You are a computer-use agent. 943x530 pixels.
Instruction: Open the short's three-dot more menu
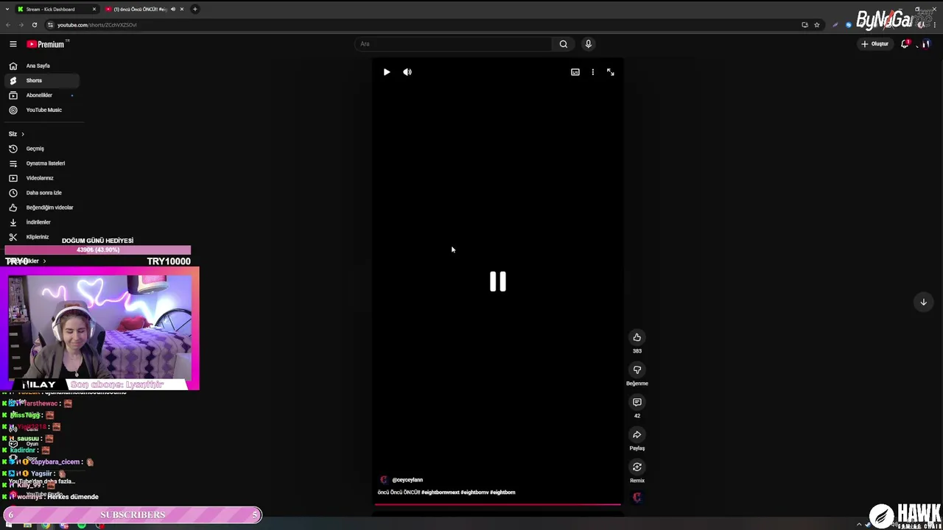pyautogui.click(x=593, y=72)
